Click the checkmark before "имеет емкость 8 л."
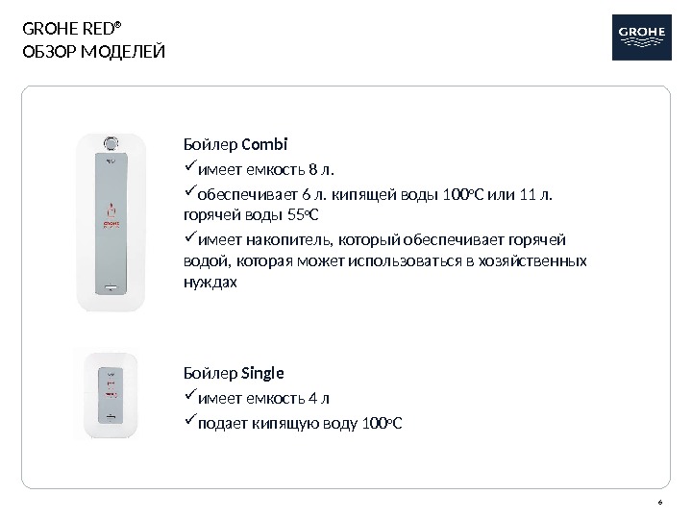 [x=188, y=171]
